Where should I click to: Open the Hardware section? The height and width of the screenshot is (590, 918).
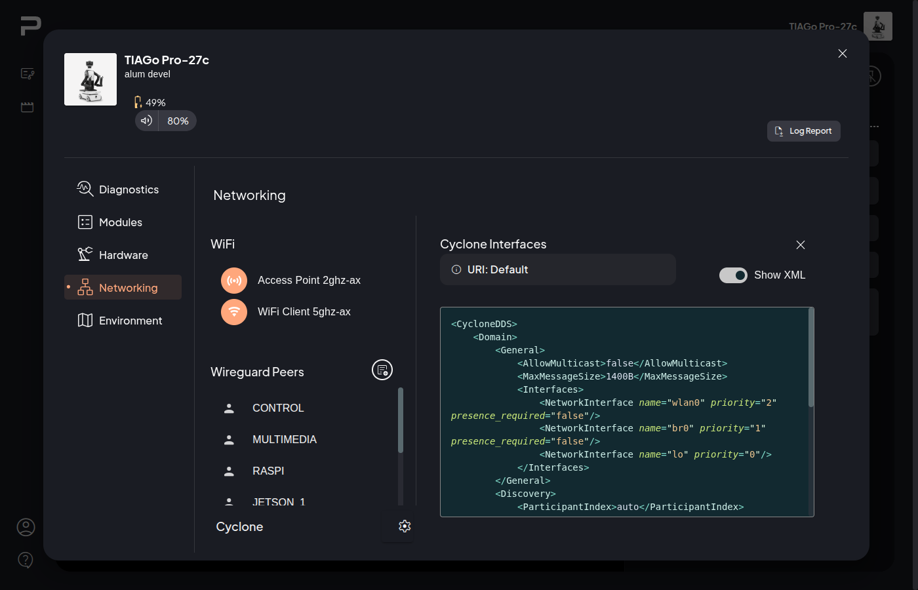click(123, 255)
